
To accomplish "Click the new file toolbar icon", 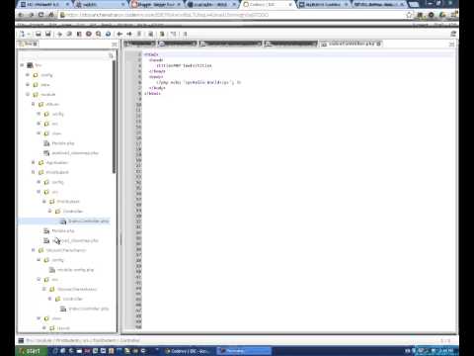I will (22, 34).
